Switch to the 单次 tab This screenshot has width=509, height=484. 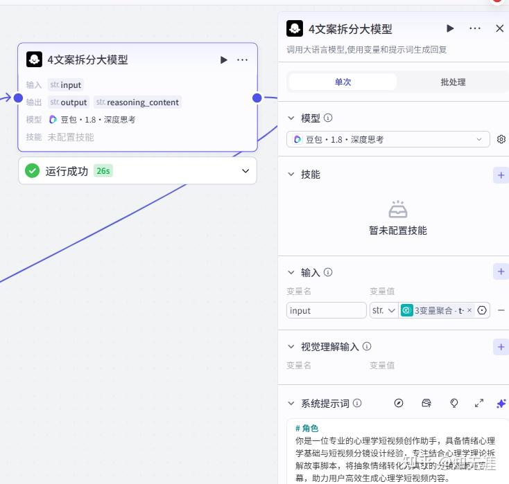[343, 82]
